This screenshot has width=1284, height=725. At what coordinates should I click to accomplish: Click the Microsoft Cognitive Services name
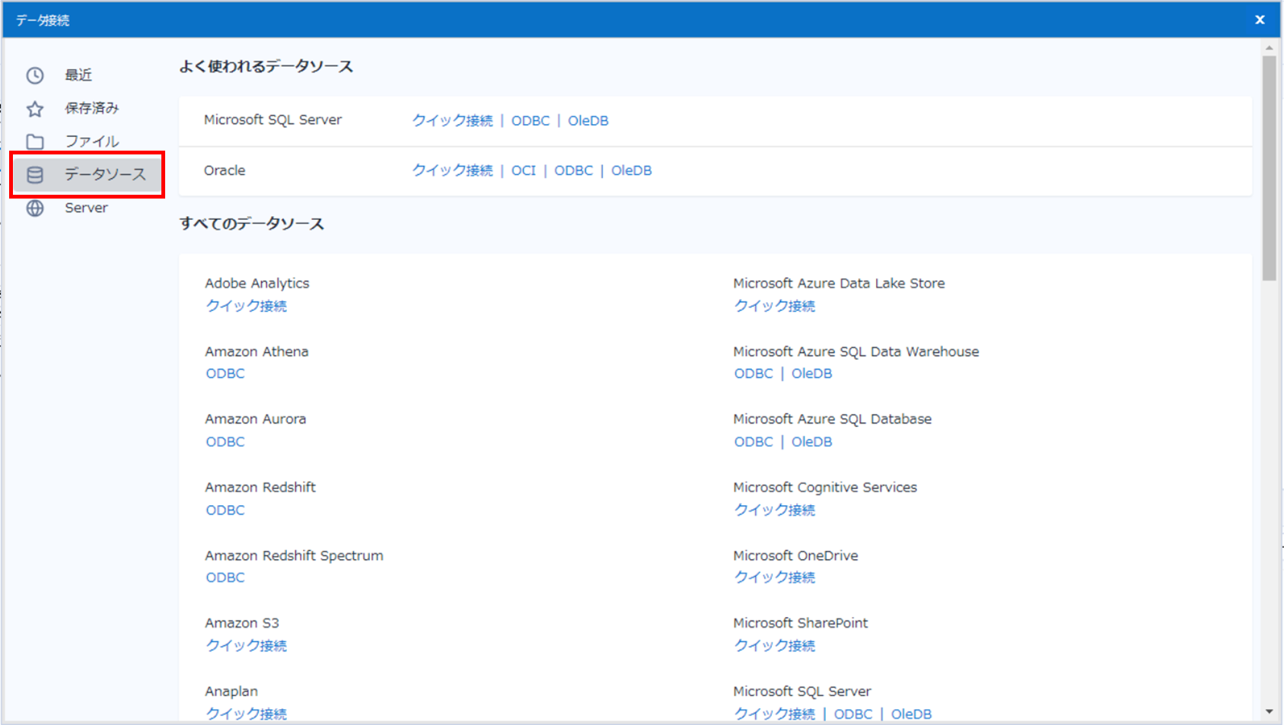(825, 488)
